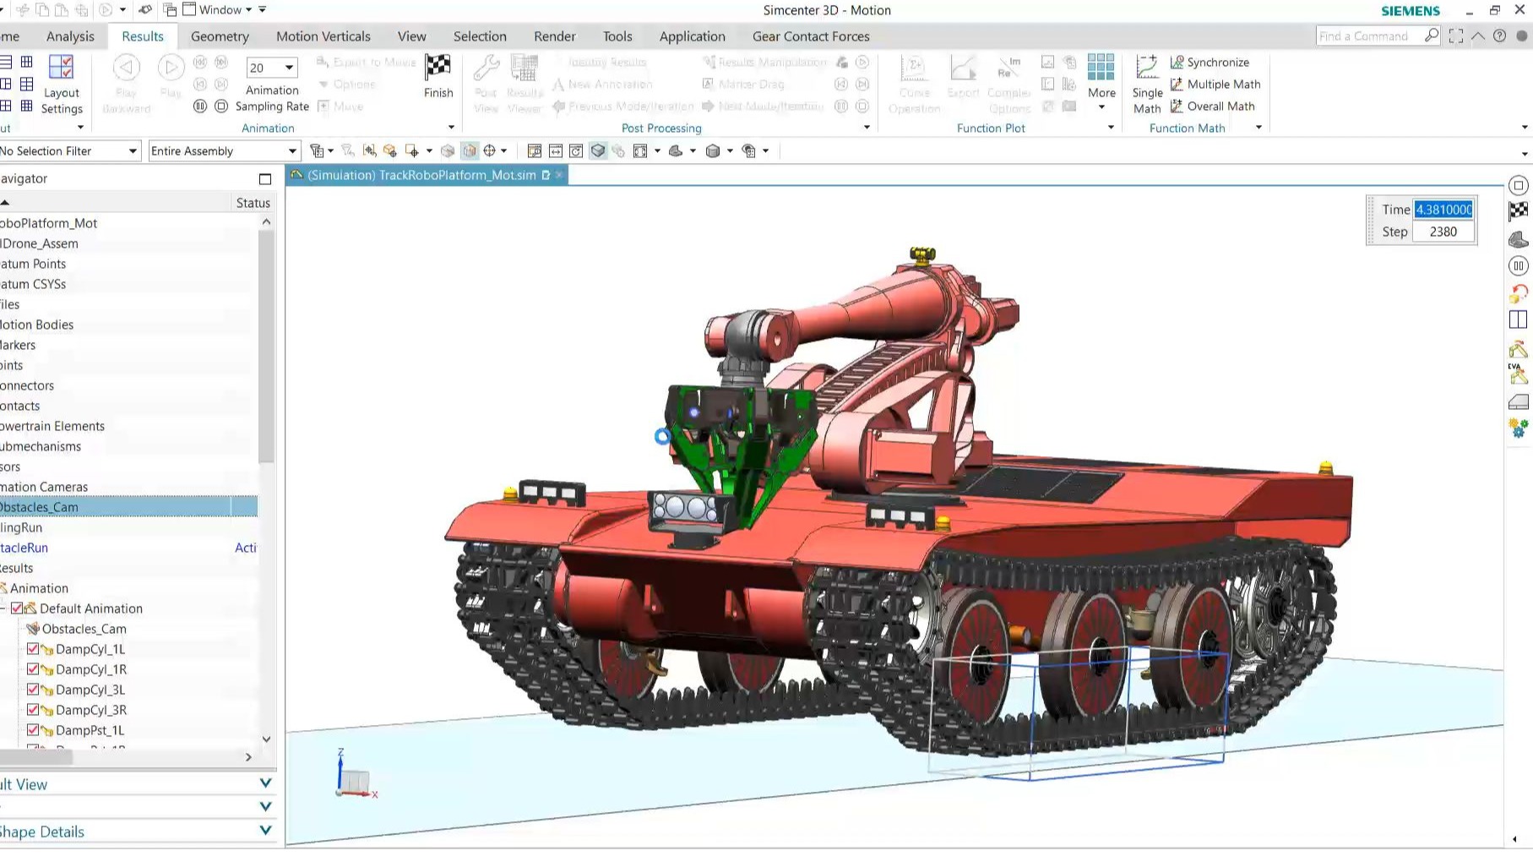1533x862 pixels.
Task: Click the highlighted assembly box icon in selection bar
Action: (470, 150)
